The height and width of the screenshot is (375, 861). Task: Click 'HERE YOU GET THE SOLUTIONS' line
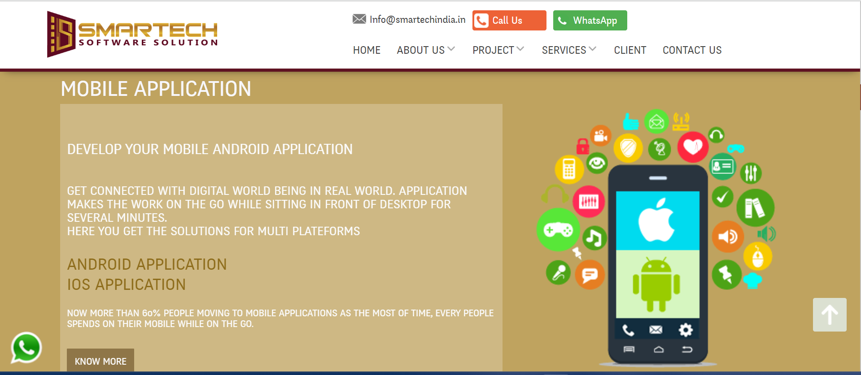click(214, 231)
